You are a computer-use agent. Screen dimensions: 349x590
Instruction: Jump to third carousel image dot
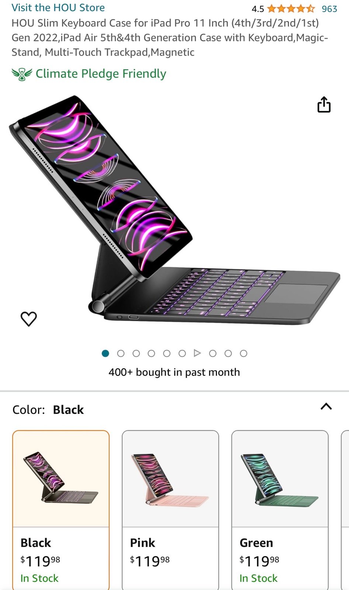coord(136,353)
